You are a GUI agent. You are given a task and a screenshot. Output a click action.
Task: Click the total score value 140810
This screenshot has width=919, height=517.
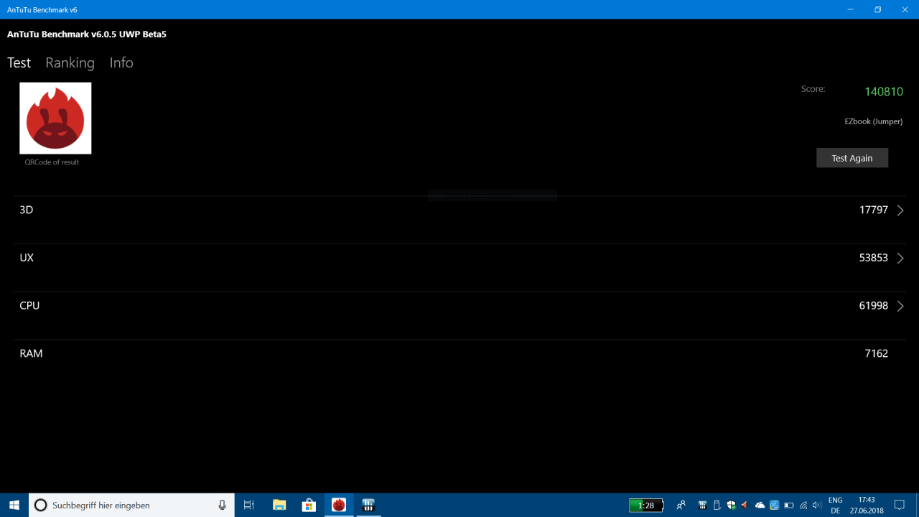coord(884,91)
